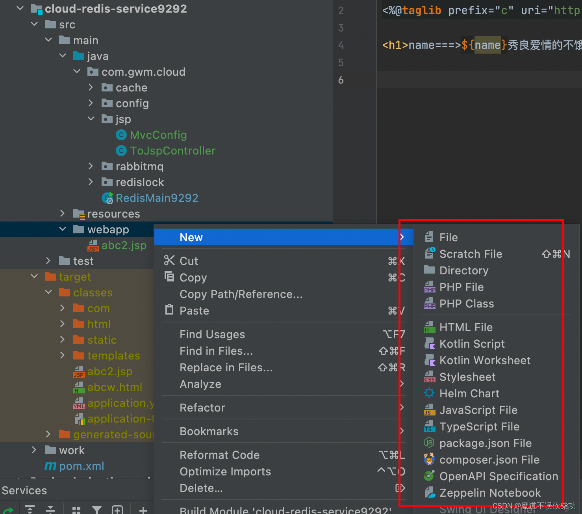This screenshot has height=514, width=582.
Task: Open the Analyze submenu
Action: (284, 384)
